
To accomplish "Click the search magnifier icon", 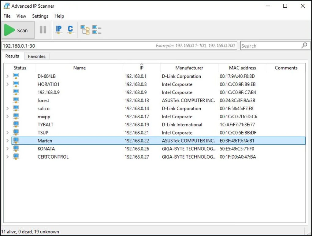I will pyautogui.click(x=304, y=45).
